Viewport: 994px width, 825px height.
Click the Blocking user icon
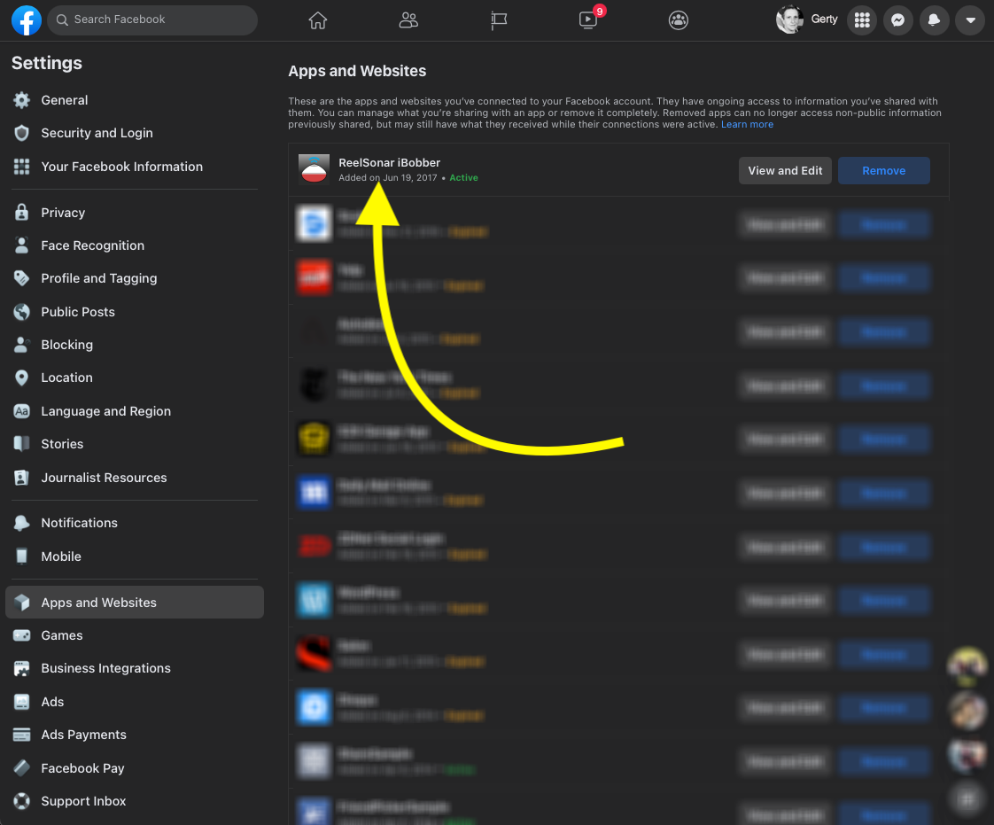(x=21, y=345)
